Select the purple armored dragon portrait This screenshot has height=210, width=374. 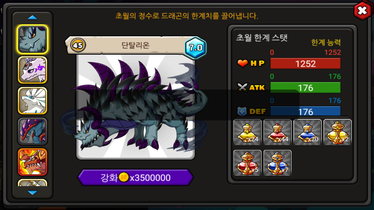[32, 131]
